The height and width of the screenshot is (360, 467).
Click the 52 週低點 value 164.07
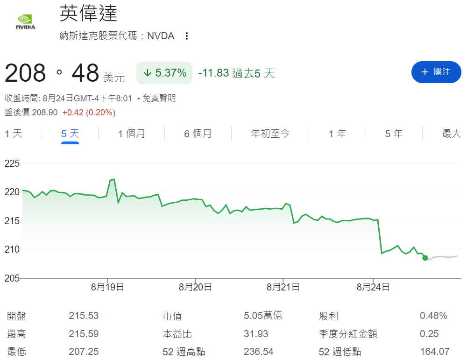[x=435, y=352]
